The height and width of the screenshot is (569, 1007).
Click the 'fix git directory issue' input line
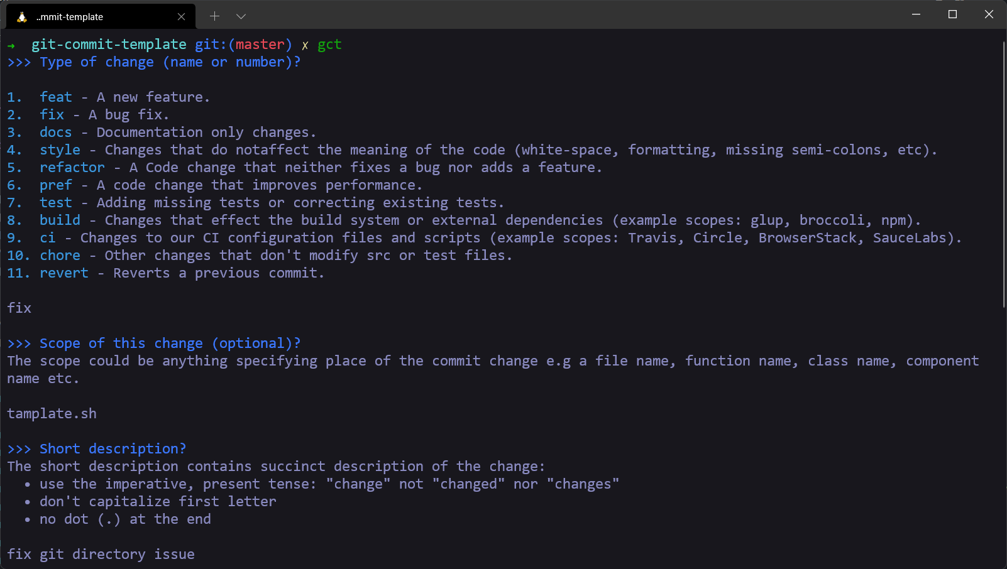click(101, 555)
